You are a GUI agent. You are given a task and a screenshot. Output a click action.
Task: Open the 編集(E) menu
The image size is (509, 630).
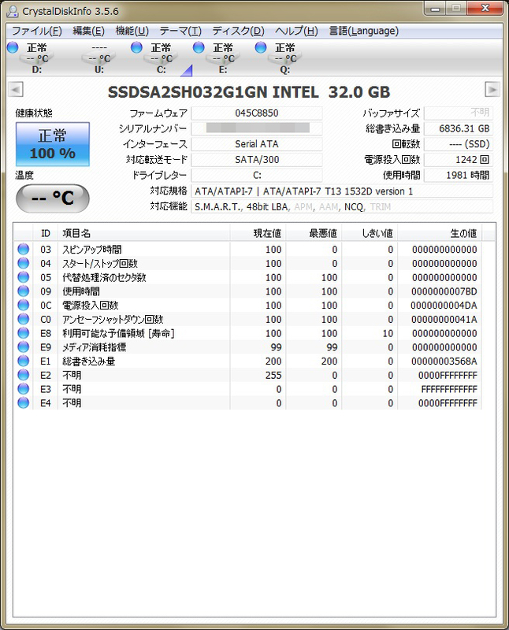point(88,31)
